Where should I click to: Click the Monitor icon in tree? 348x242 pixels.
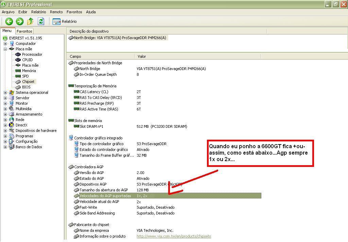(x=12, y=103)
